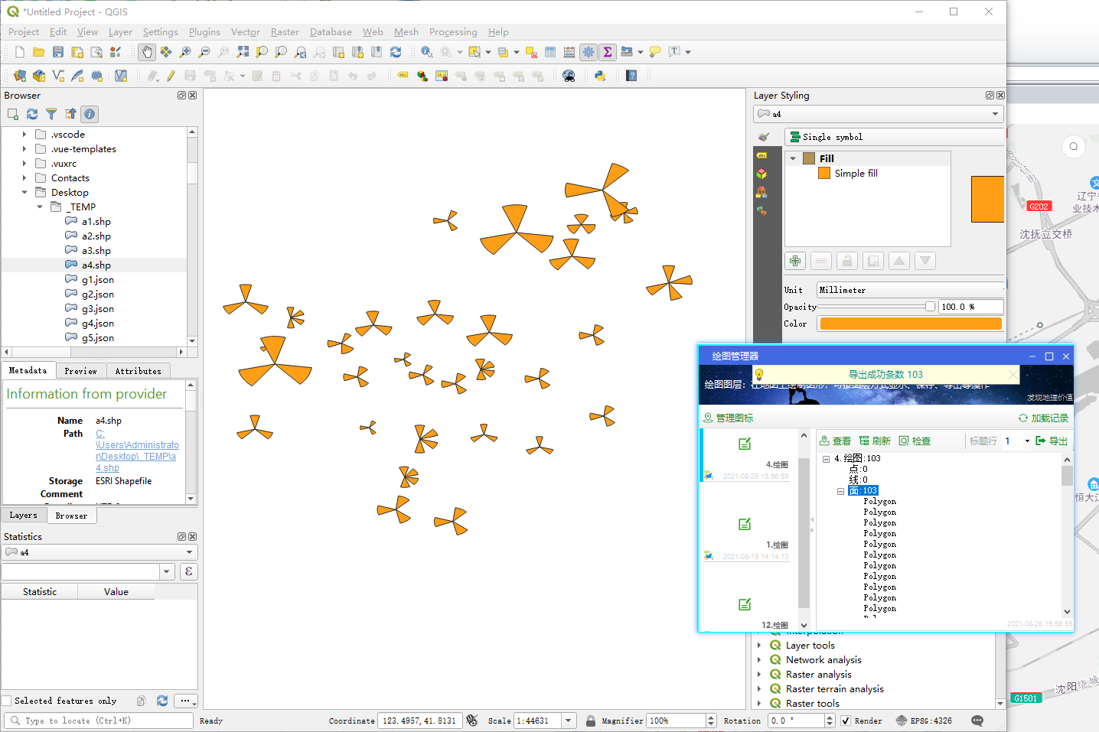The image size is (1099, 732).
Task: Open the Vector menu
Action: click(246, 32)
